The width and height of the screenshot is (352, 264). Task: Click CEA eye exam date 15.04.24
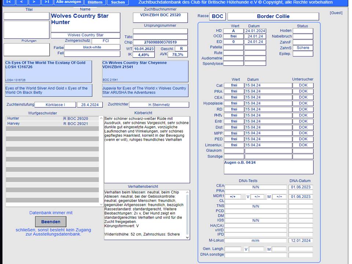(269, 98)
